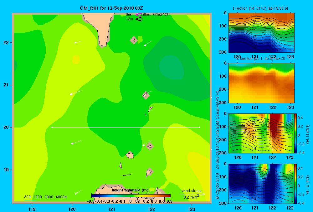The image size is (313, 212).
Task: Click the black 12m drifter arrow icon
Action: coord(139,19)
